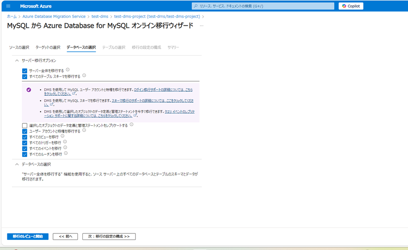This screenshot has width=408, height=250.
Task: Switch to the ターゲットの選択 tab
Action: click(x=48, y=47)
